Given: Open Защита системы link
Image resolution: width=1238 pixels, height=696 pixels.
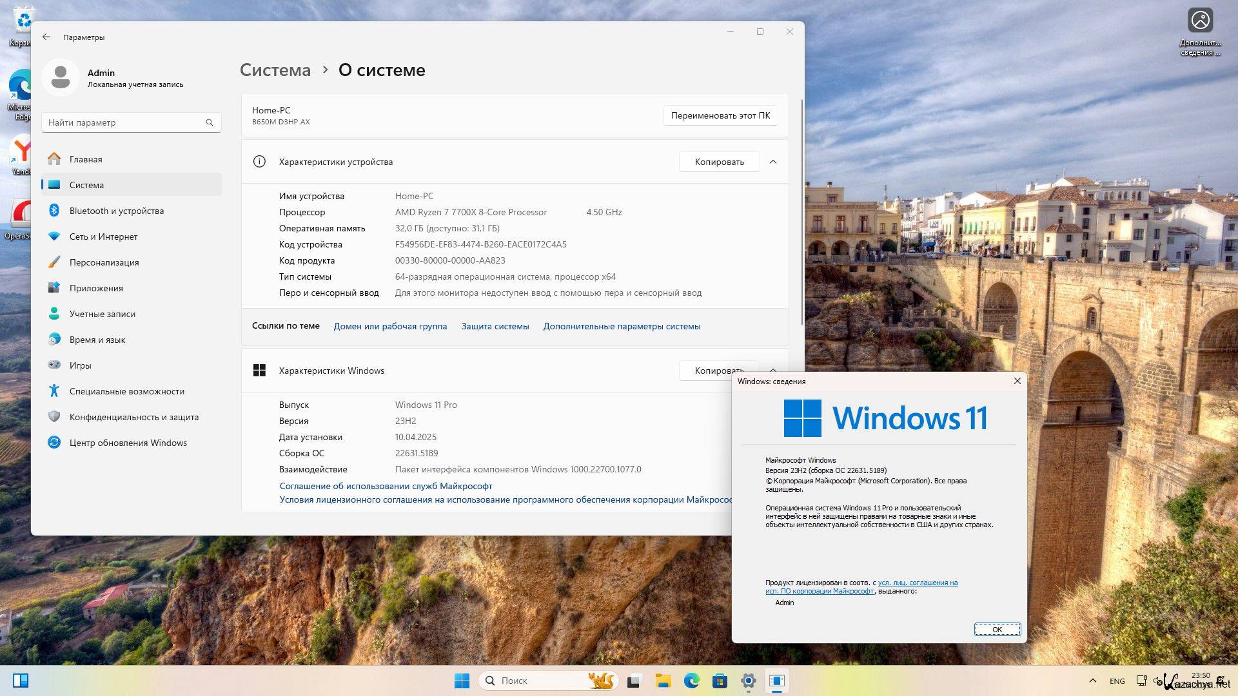Looking at the screenshot, I should pyautogui.click(x=495, y=326).
